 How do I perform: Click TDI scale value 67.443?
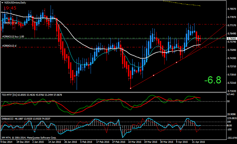[231, 94]
